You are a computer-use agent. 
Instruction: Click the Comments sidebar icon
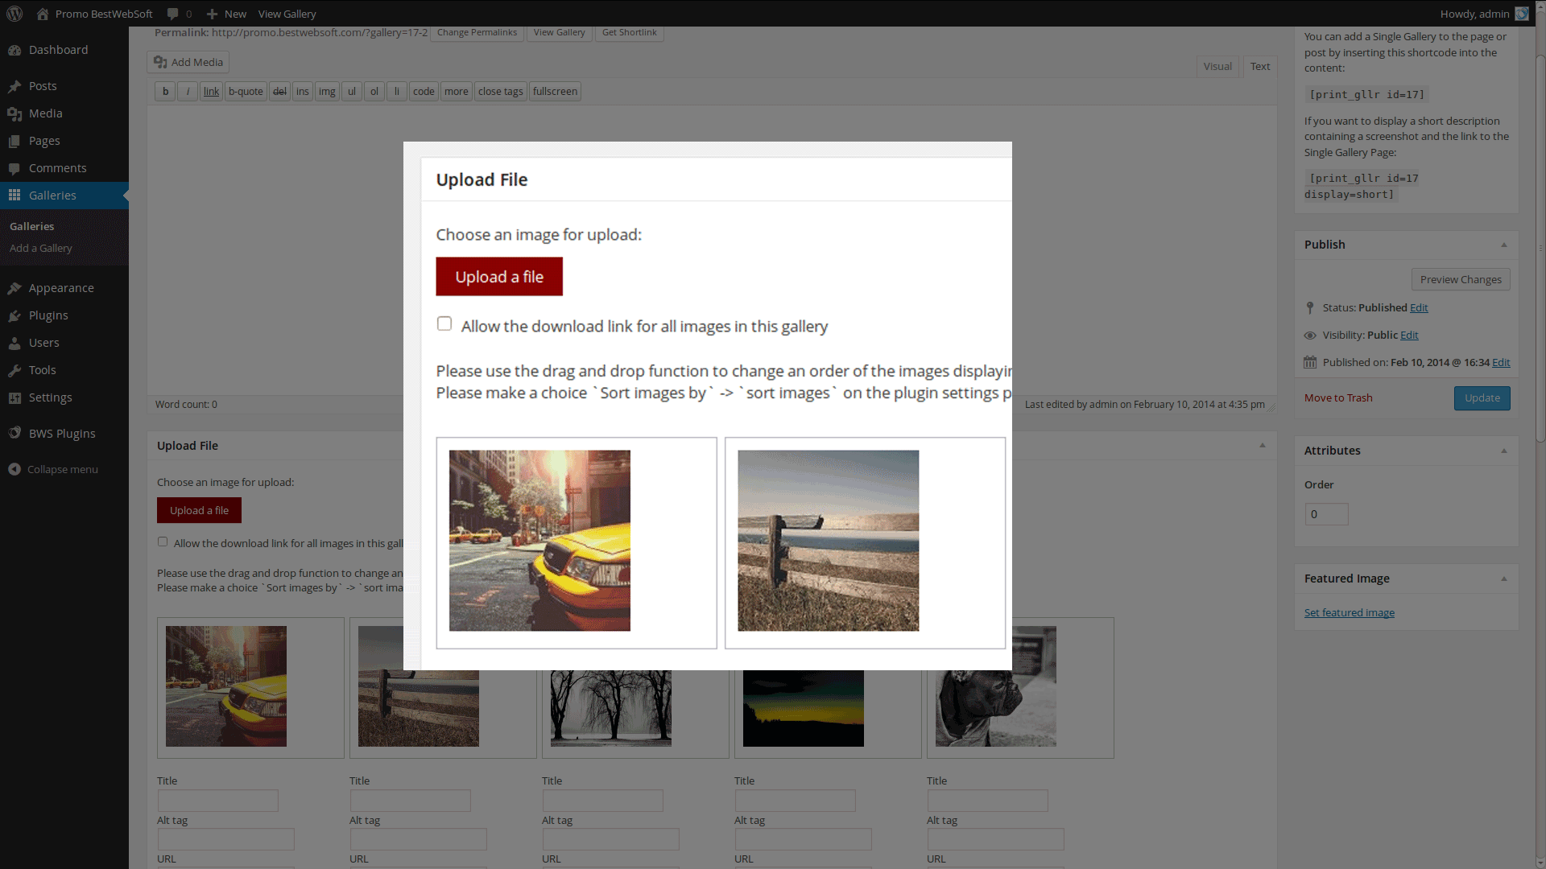coord(14,168)
